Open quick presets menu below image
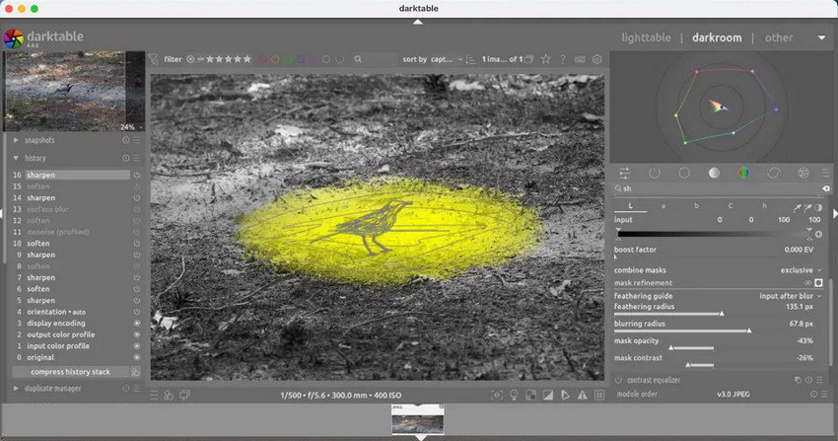This screenshot has width=838, height=441. pos(154,395)
